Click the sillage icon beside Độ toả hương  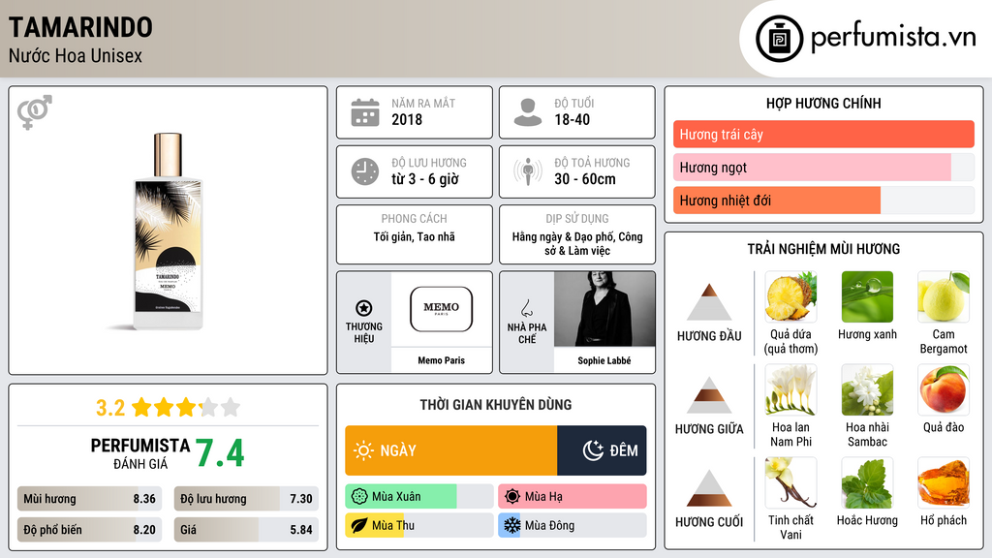528,171
